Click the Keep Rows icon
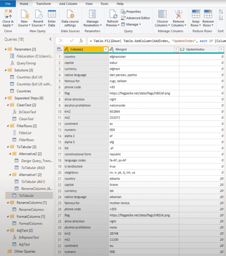226x256 pixels. [196, 14]
